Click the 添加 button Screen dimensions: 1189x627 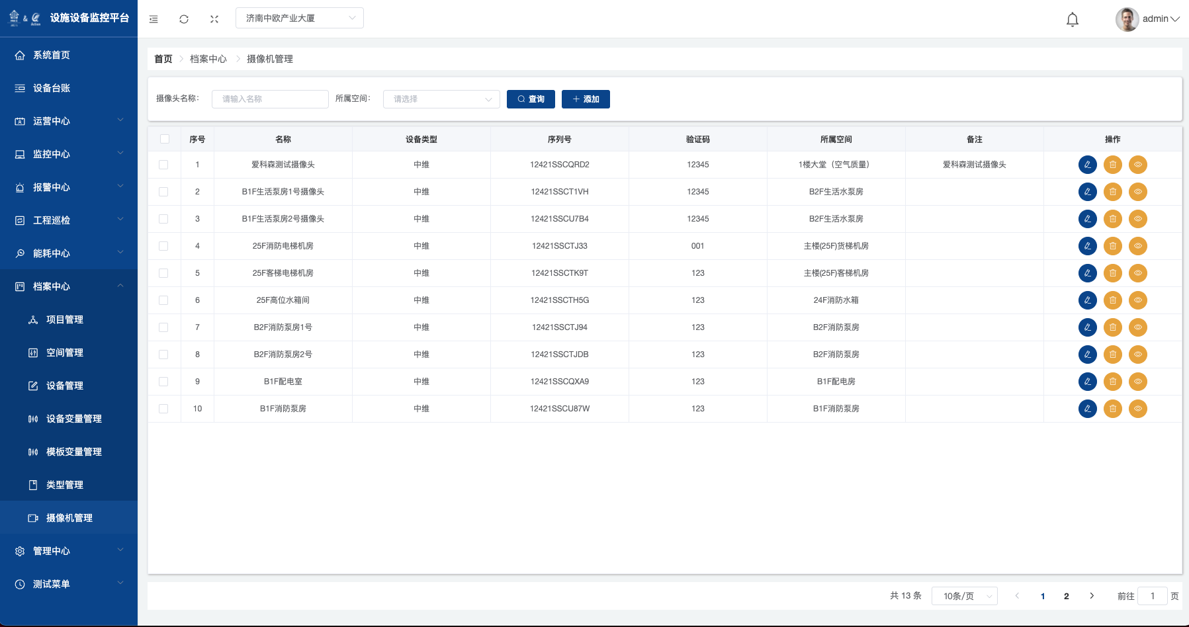586,99
